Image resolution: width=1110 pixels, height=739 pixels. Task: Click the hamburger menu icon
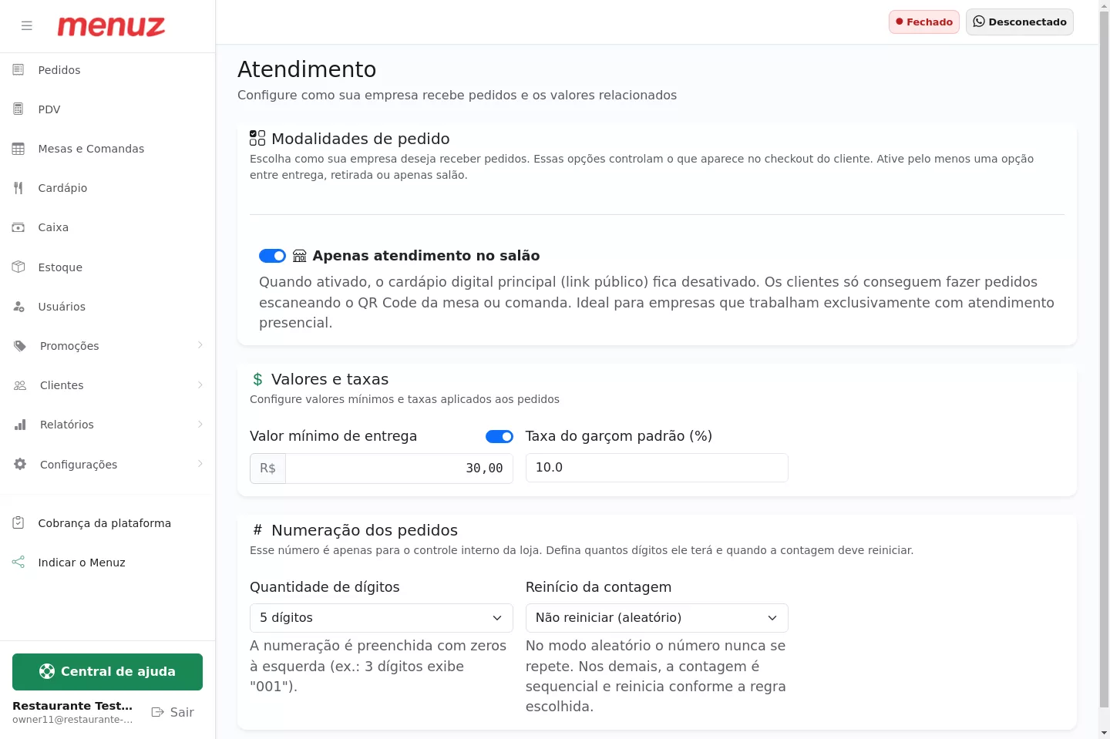27,26
